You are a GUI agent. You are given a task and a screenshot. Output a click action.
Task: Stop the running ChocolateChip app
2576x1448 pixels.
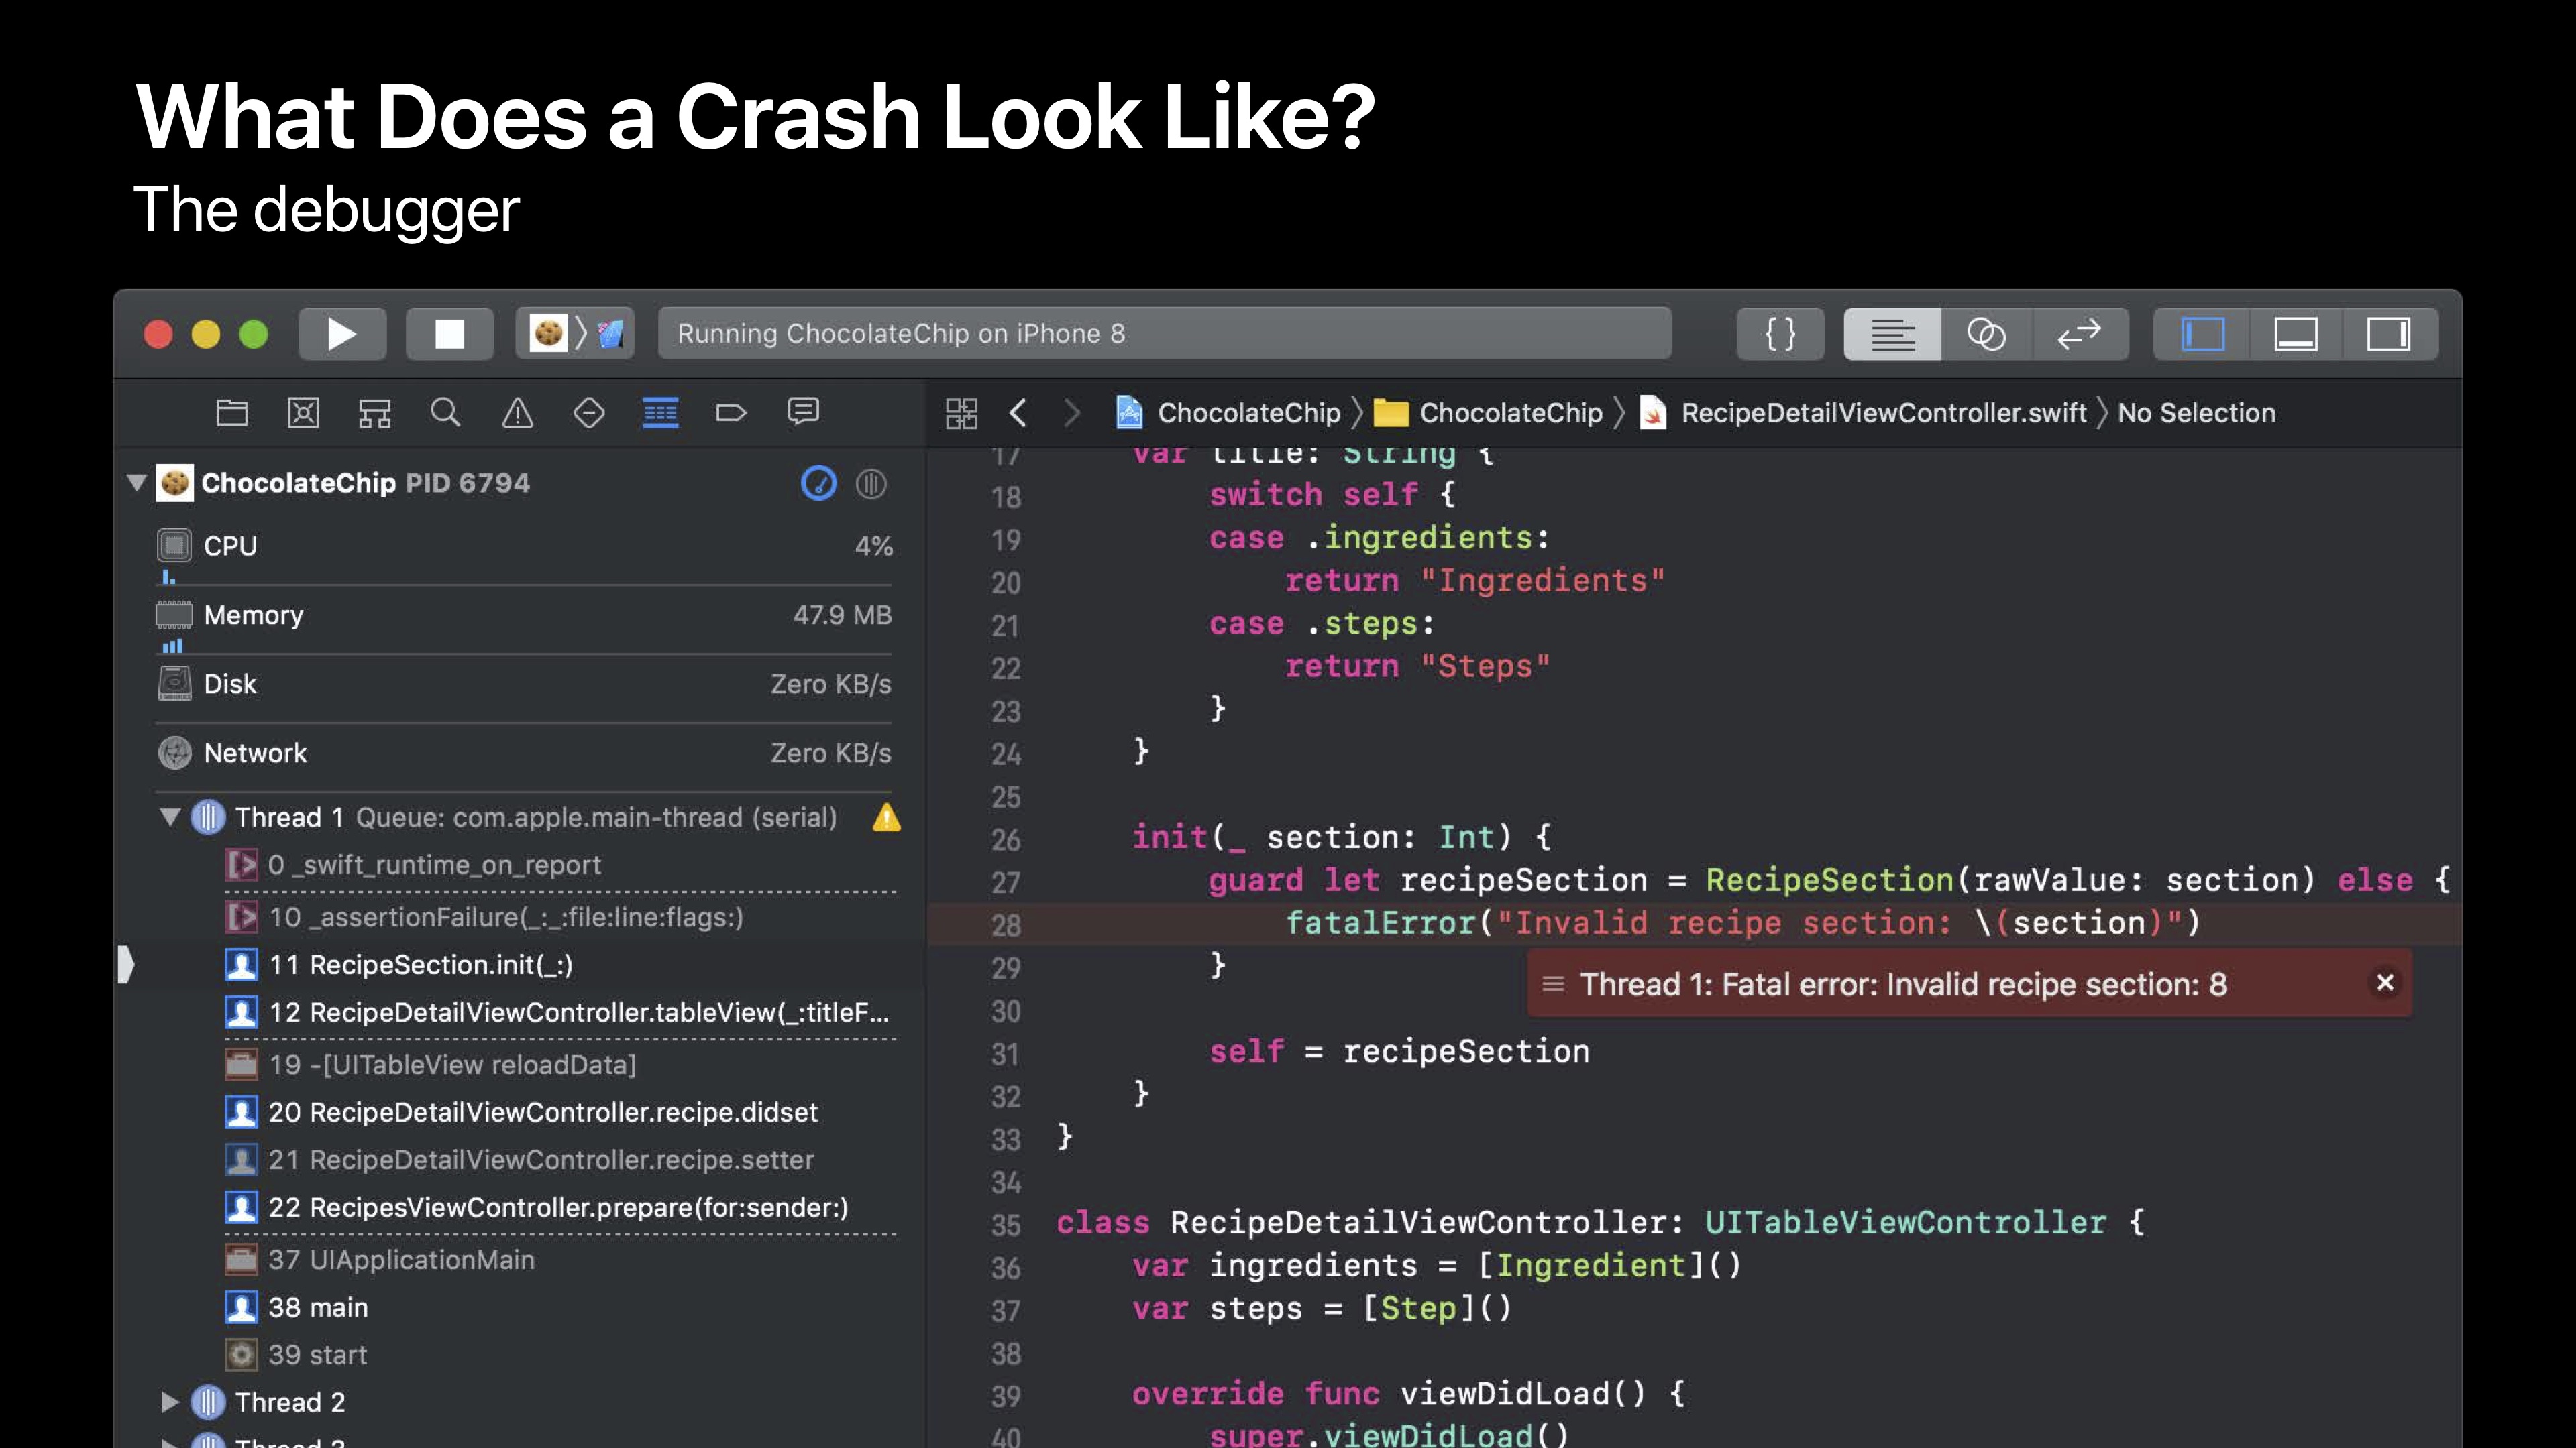point(449,334)
